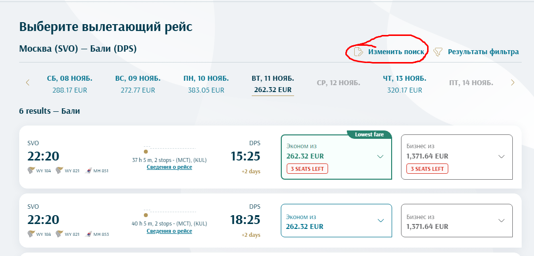Expand first flight business fare chevron
Screen dimensions: 534x256
(501, 157)
